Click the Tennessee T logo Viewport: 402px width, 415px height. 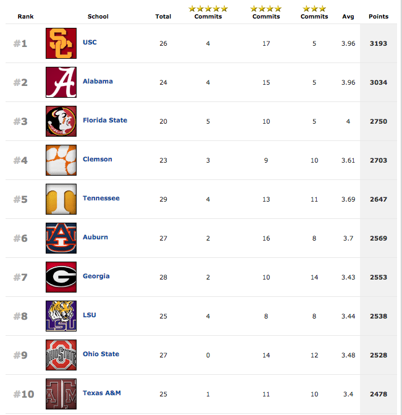[61, 199]
